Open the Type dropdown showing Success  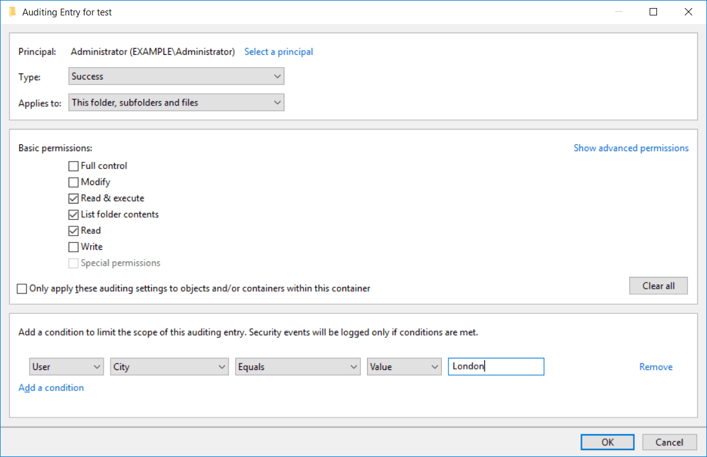pyautogui.click(x=176, y=76)
